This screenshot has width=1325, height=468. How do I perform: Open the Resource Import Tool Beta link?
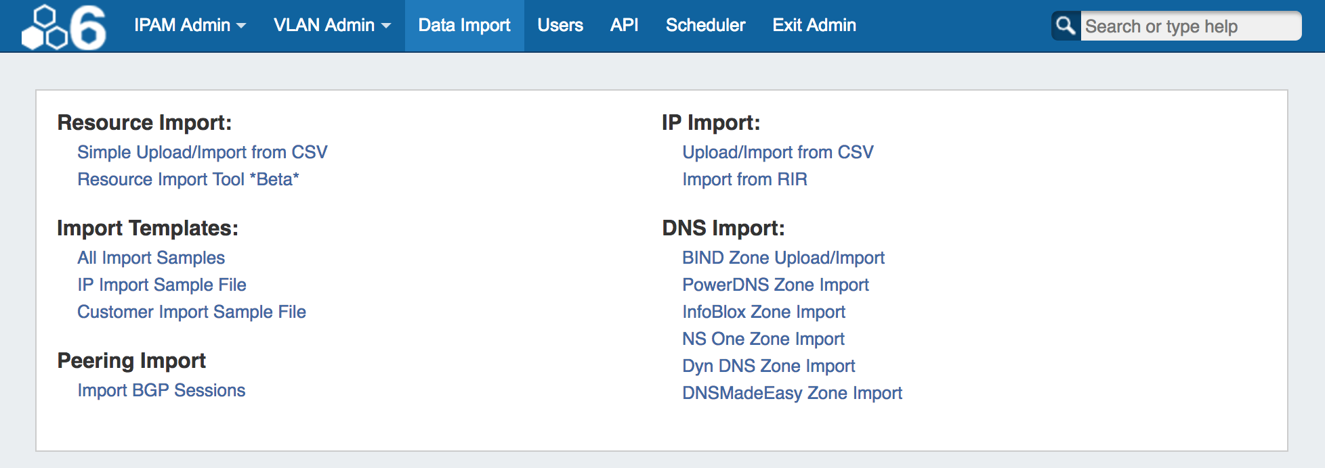click(188, 179)
